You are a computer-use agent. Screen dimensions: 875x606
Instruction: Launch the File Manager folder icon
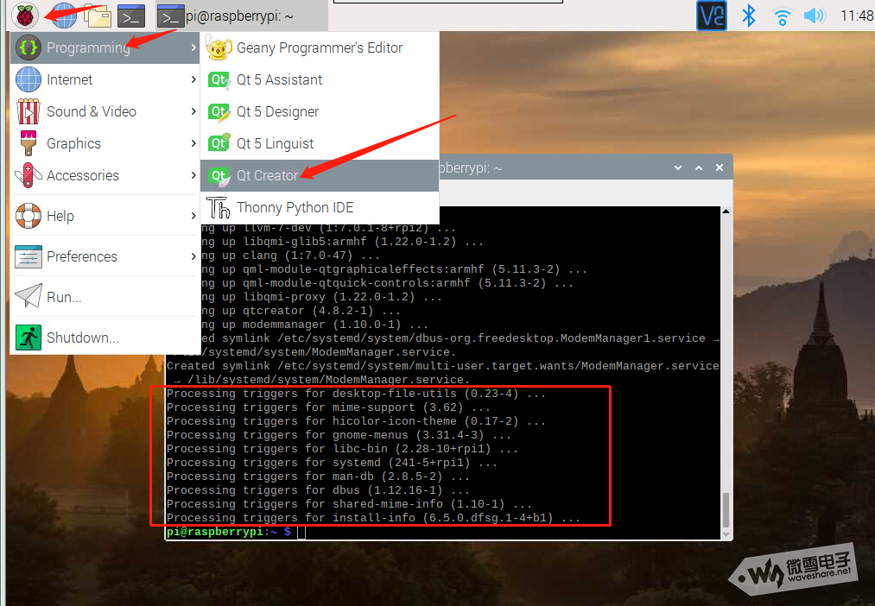97,16
